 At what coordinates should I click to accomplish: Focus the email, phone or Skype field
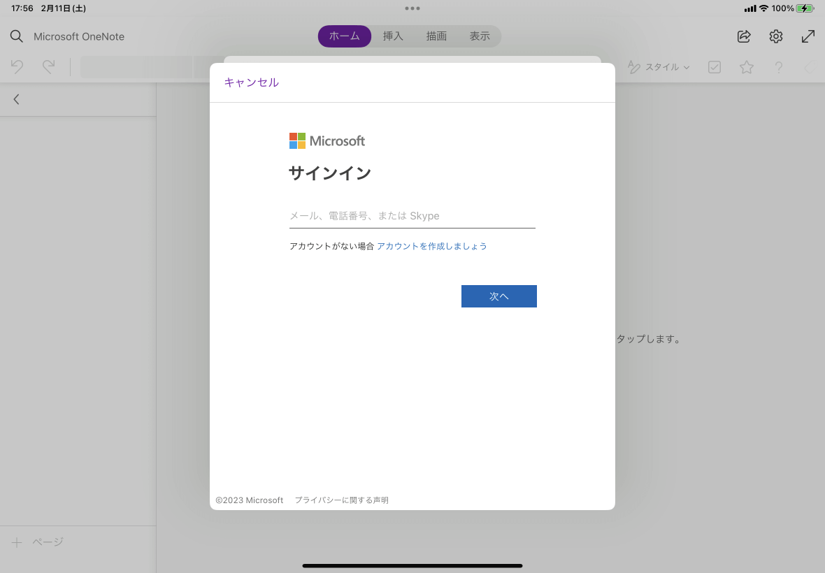412,216
